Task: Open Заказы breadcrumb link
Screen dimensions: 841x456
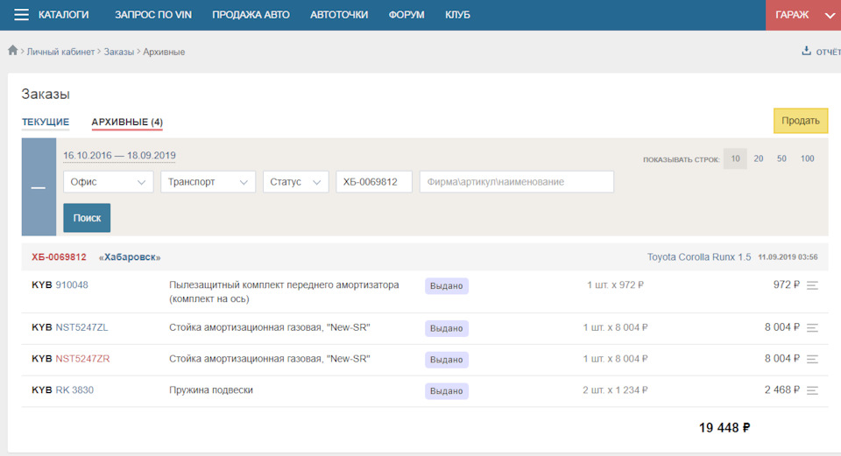Action: click(x=119, y=52)
